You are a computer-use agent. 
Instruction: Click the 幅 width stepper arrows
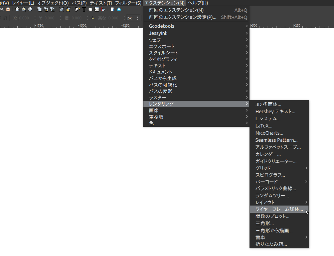tap(88, 18)
